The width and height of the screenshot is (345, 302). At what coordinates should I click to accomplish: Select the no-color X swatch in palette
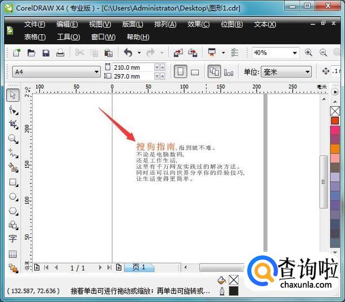coord(335,111)
